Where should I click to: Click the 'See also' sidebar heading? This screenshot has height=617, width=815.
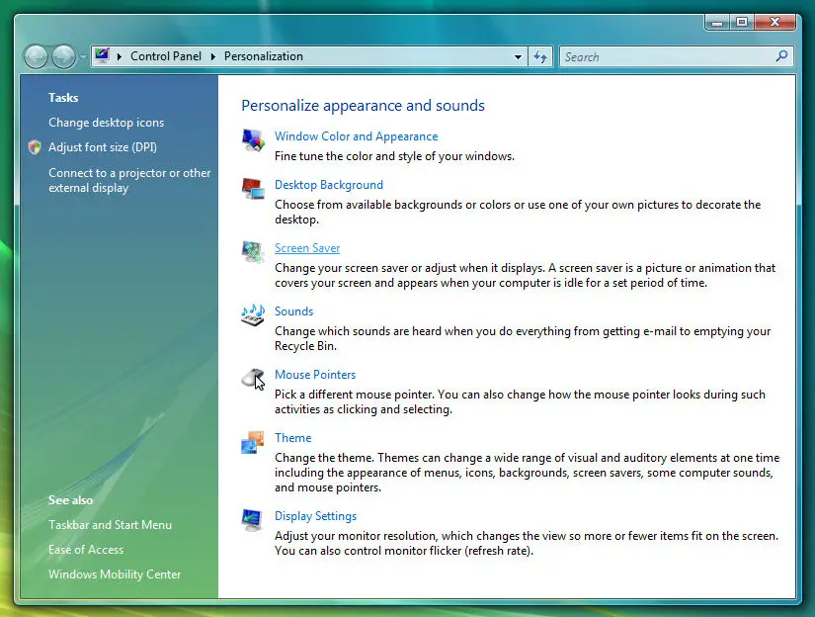(x=71, y=500)
